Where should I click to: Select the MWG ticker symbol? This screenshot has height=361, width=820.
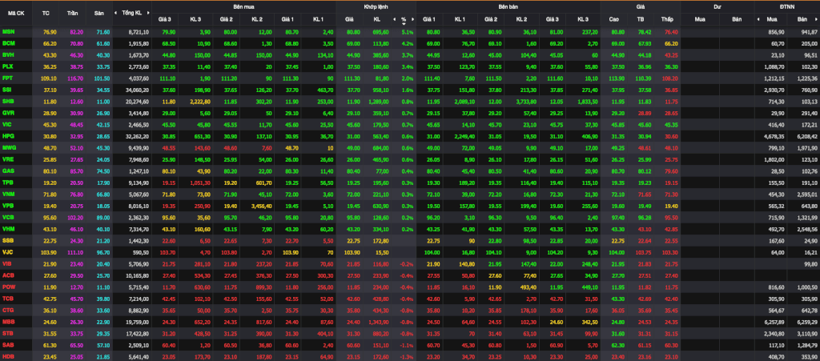(8, 148)
